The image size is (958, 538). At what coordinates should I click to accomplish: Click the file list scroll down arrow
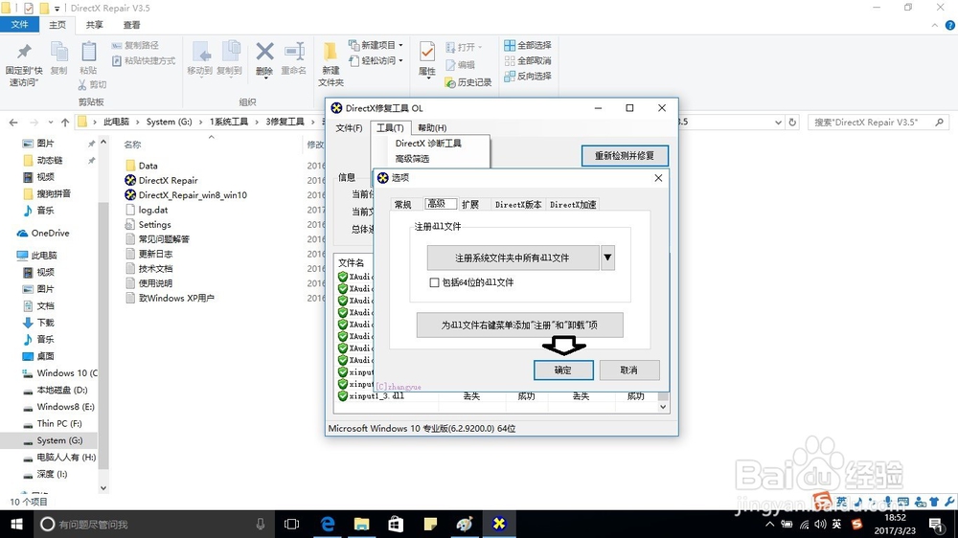(663, 407)
